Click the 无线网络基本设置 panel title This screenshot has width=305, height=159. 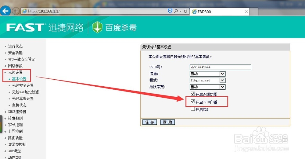click(156, 47)
